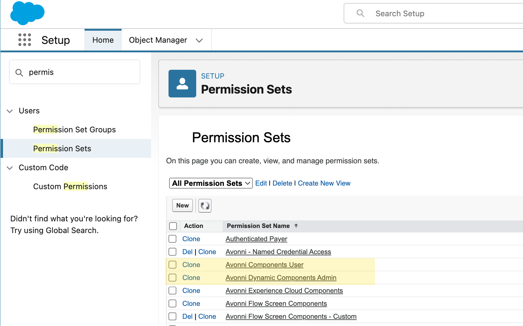523x326 pixels.
Task: Click the Salesforce cloud logo
Action: (x=27, y=13)
